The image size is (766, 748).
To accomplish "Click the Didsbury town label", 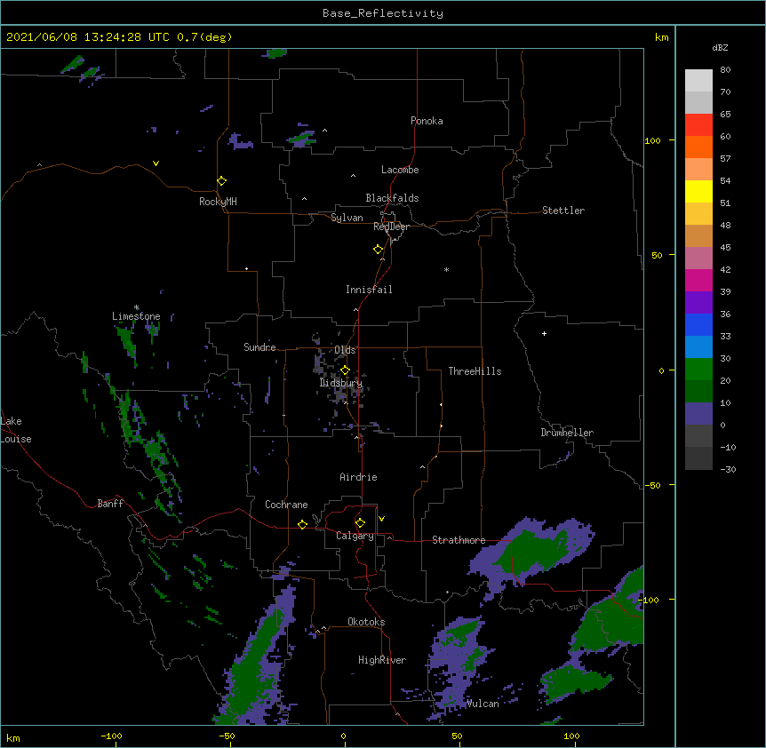I will (x=340, y=383).
